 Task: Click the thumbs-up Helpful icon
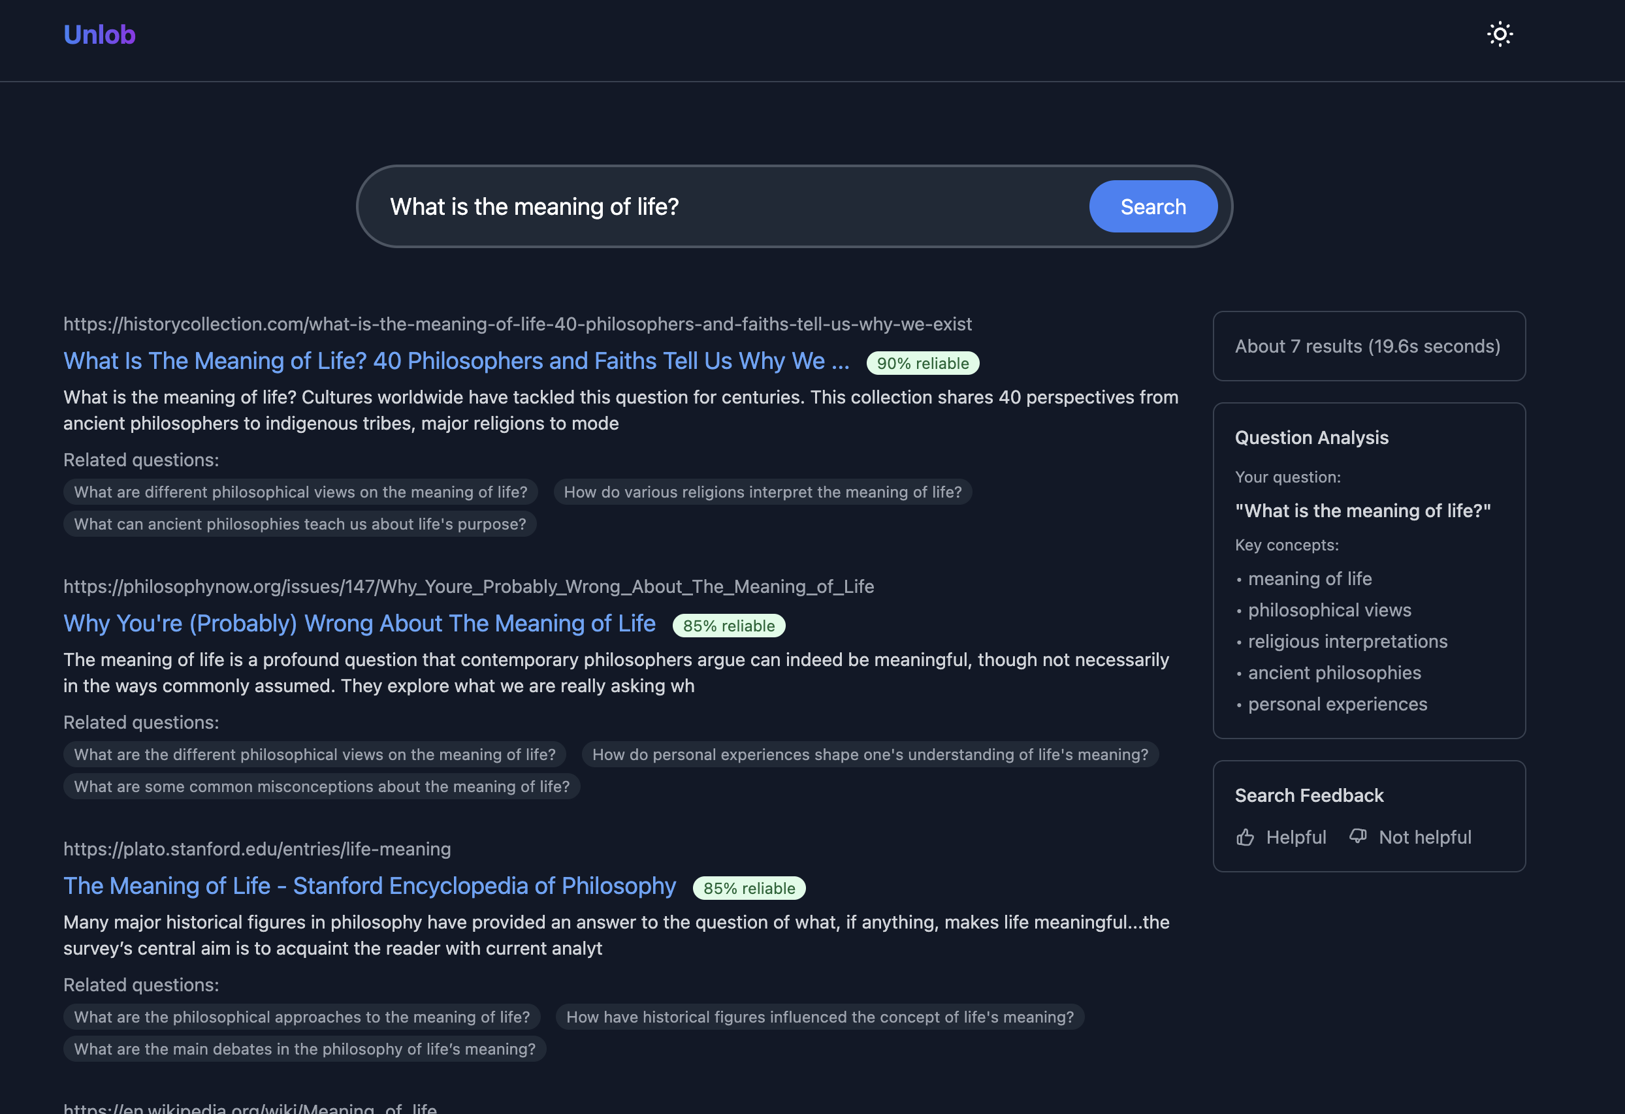pos(1245,837)
